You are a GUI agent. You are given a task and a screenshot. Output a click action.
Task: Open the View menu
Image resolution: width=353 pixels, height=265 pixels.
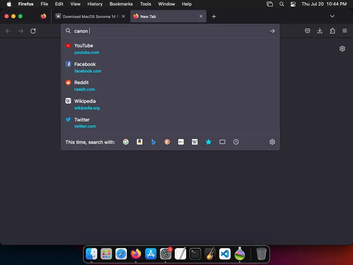point(75,4)
